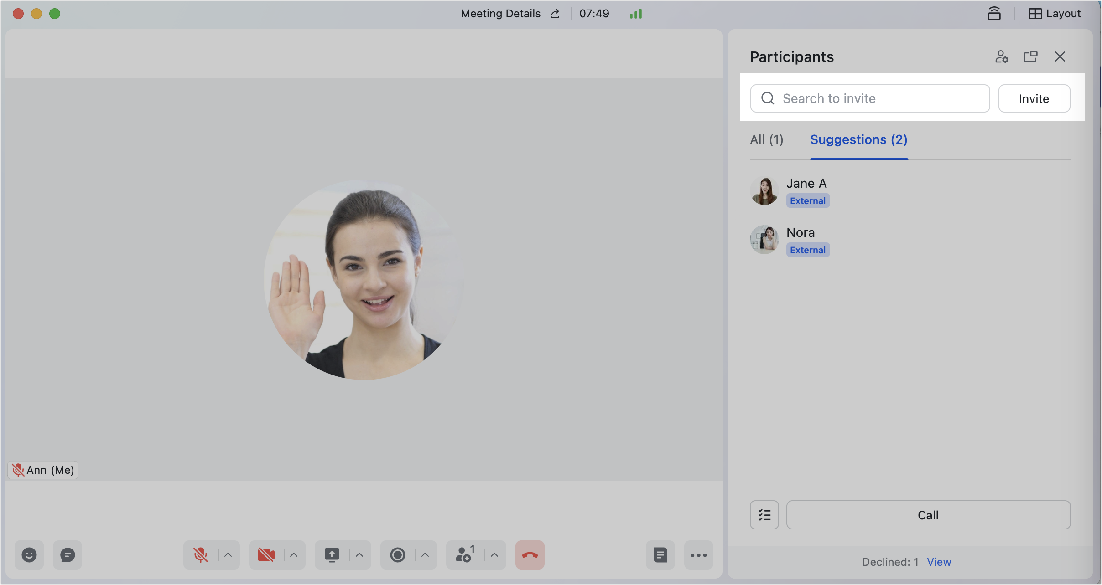Toggle the participants panel button
The image size is (1102, 585).
465,555
